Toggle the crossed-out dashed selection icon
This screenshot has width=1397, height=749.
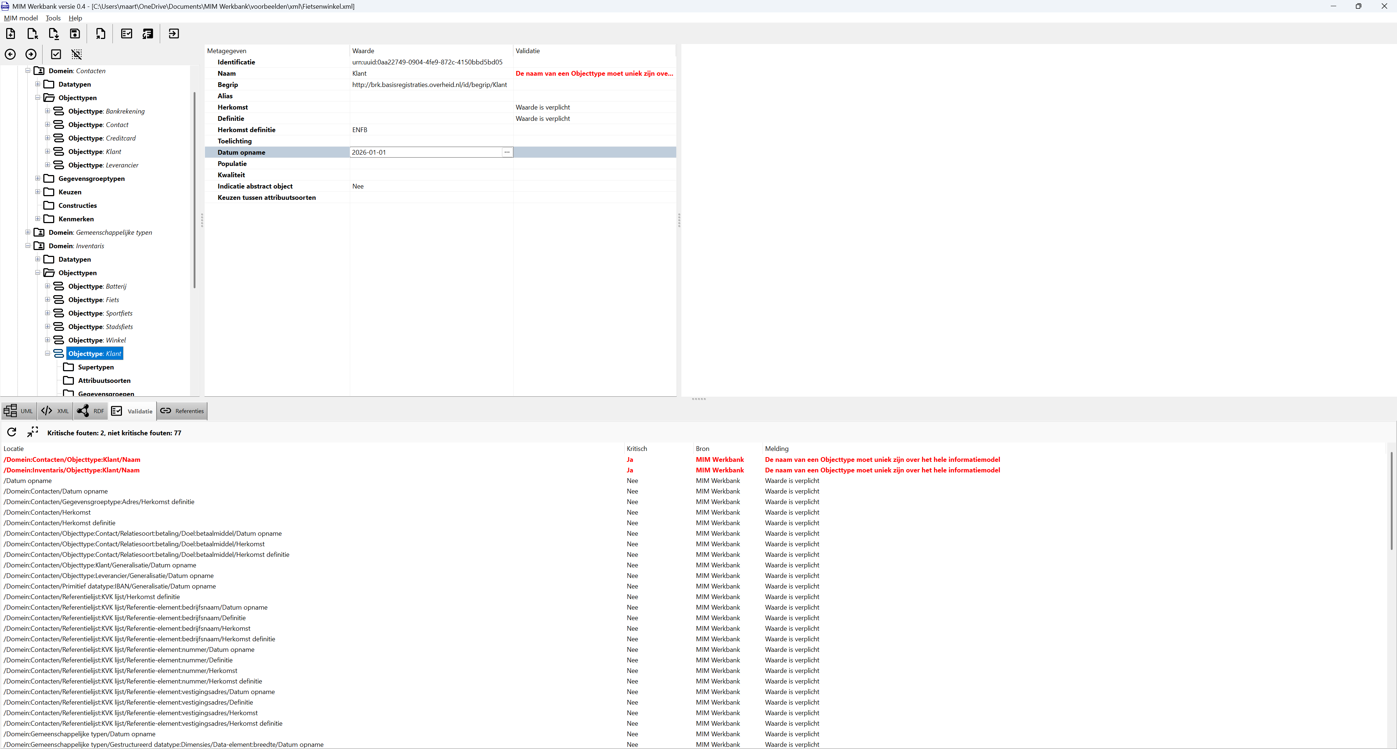pyautogui.click(x=76, y=54)
